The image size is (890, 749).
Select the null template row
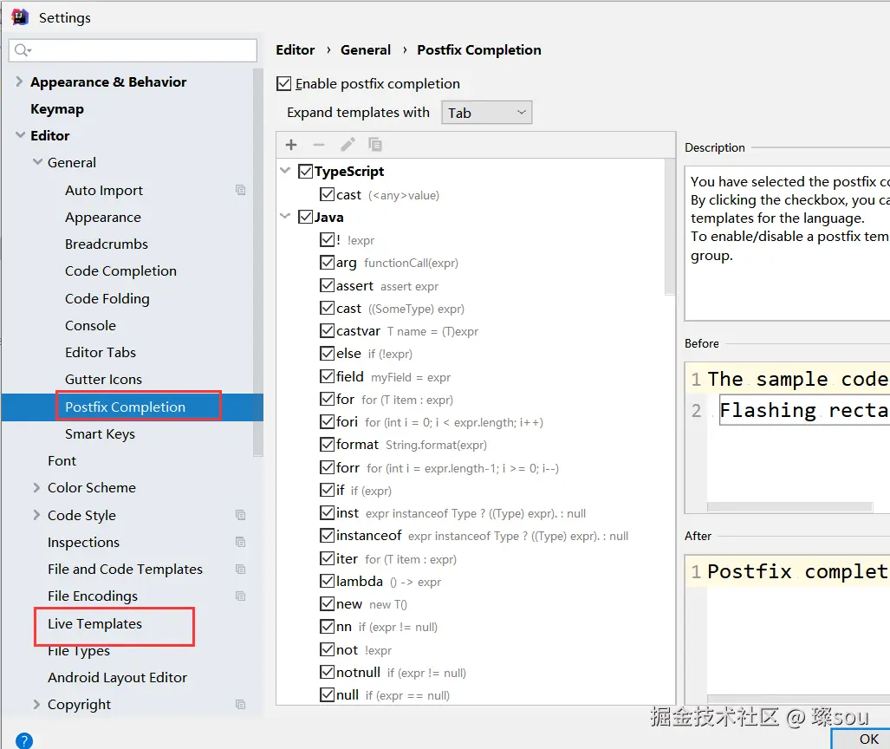click(385, 695)
